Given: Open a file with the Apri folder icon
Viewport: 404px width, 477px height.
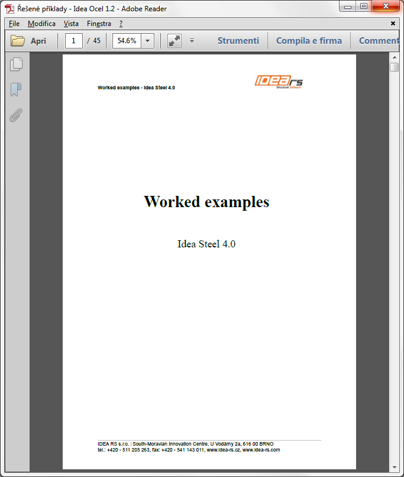Looking at the screenshot, I should pos(17,40).
